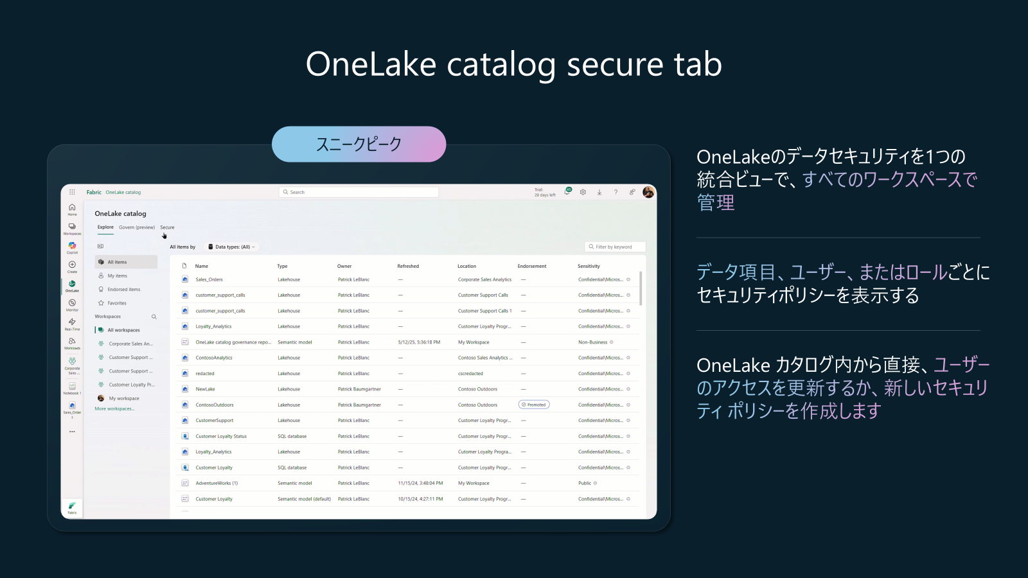Screen dimensions: 1028x578
Task: Click the download icon in header
Action: pyautogui.click(x=599, y=192)
